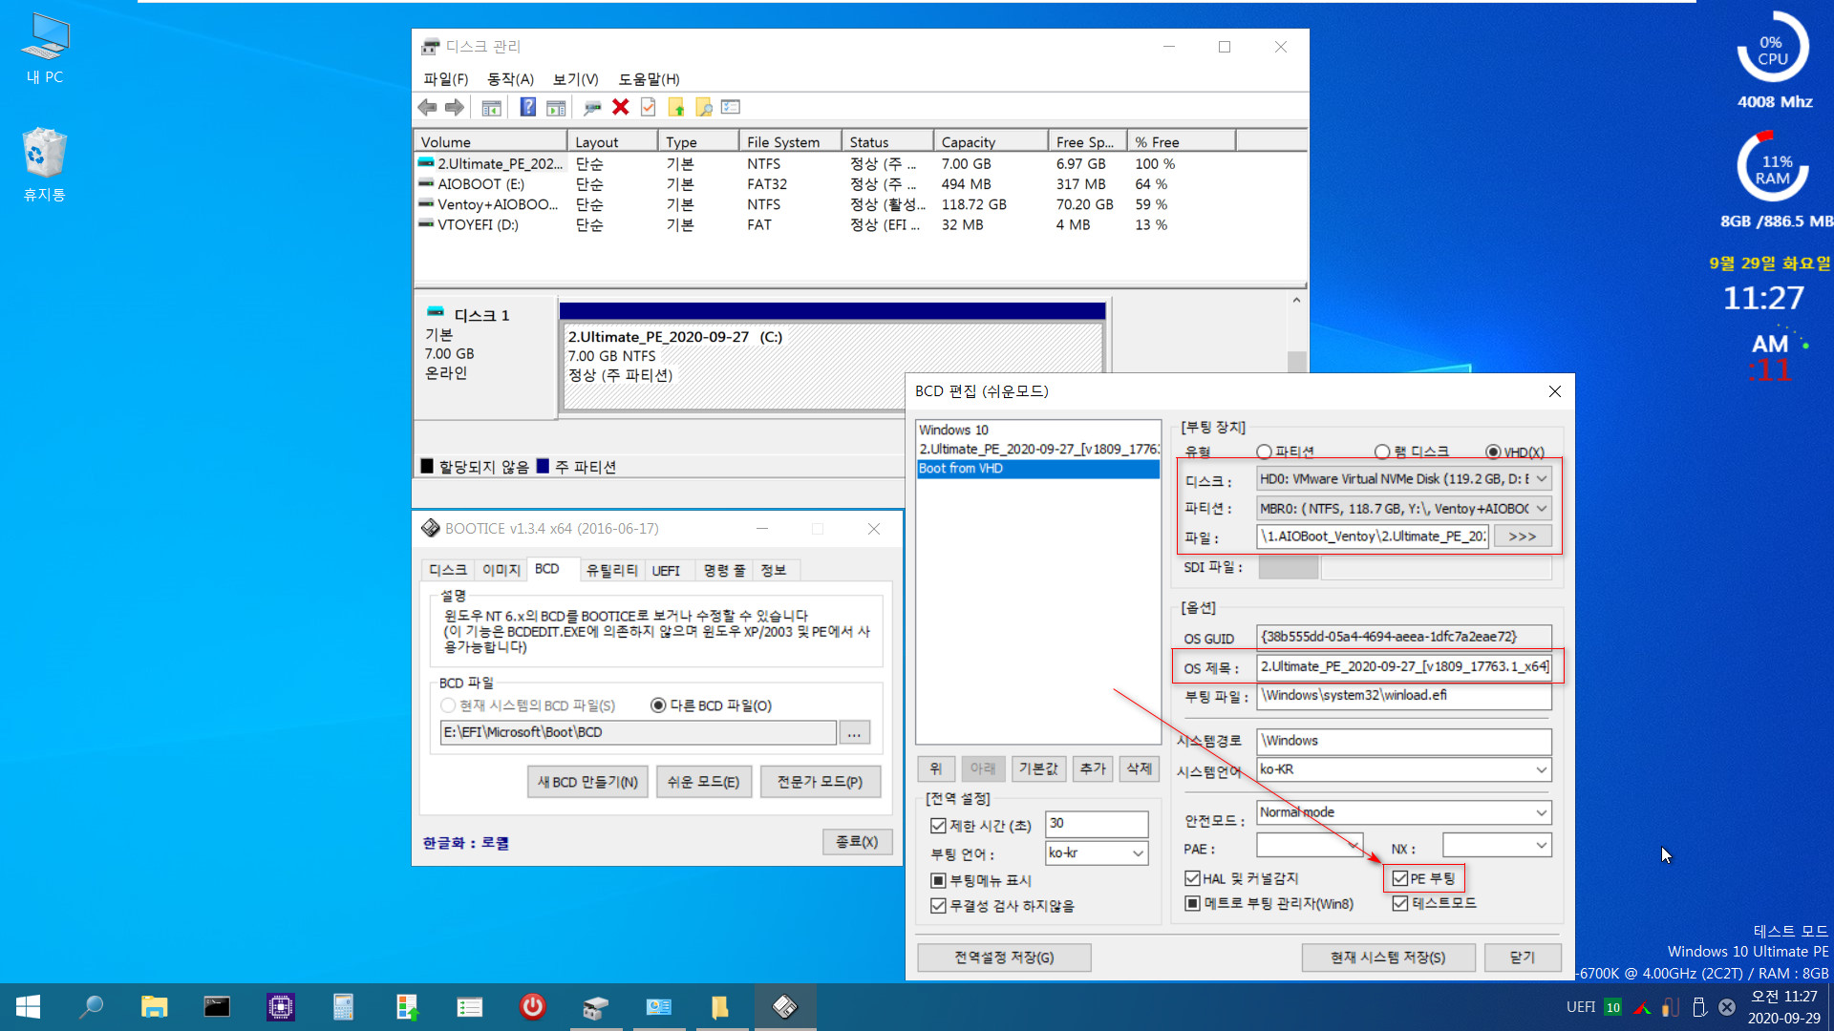This screenshot has height=1031, width=1834.
Task: Click the Easy Mode(E) button in BOOTICE
Action: (703, 782)
